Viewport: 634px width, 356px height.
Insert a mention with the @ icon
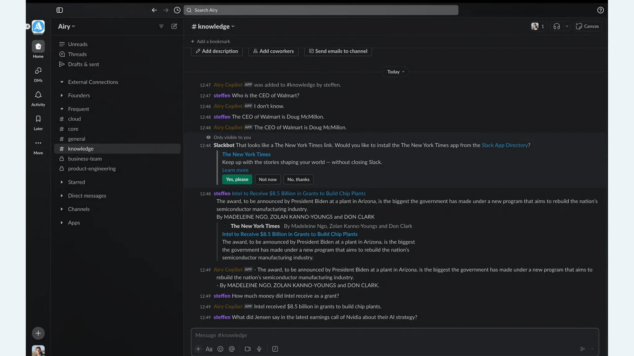pyautogui.click(x=232, y=349)
